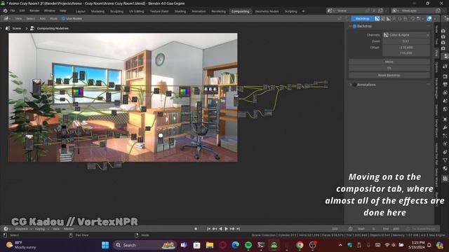Switch to the Scripting workspace tab
Viewport: 449px width, 252px height.
point(290,11)
